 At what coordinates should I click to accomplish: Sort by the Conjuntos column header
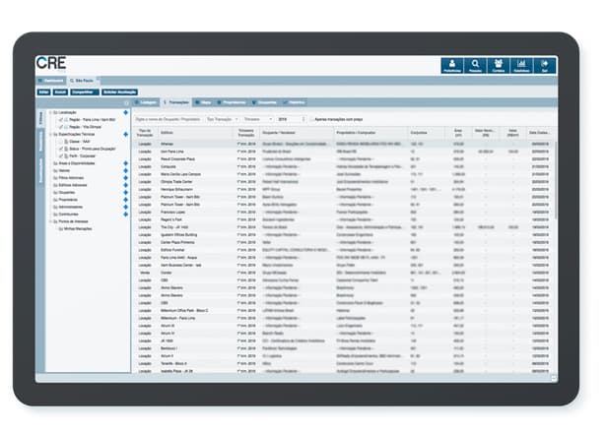tap(426, 133)
